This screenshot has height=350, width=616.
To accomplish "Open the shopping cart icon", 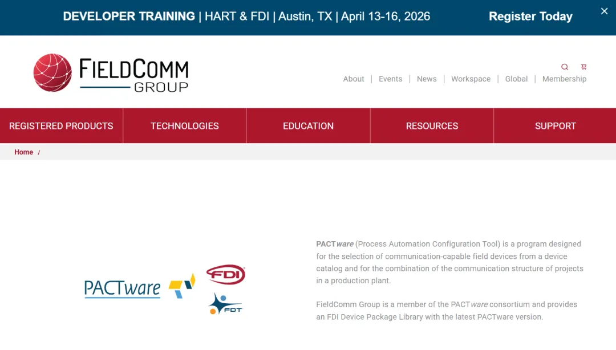I will (x=584, y=67).
